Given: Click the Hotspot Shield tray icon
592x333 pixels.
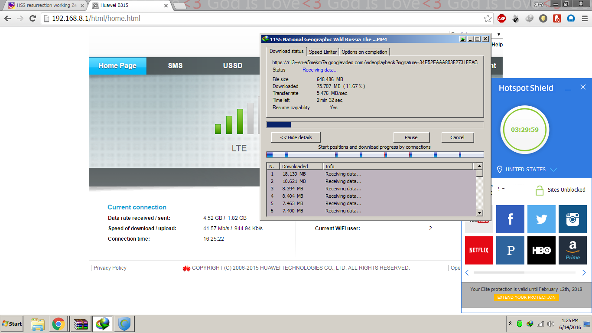Looking at the screenshot, I should coord(520,324).
